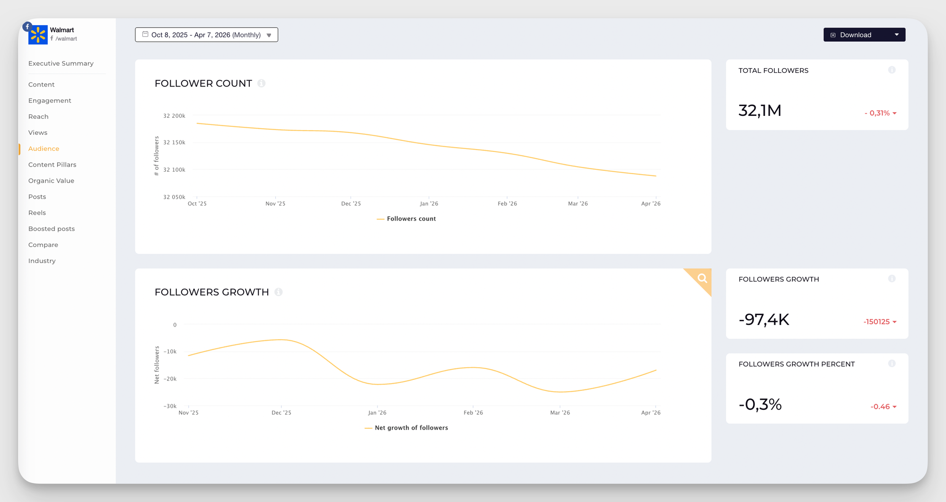The width and height of the screenshot is (946, 502).
Task: Open the -0,31% change indicator dropdown
Action: tap(879, 113)
